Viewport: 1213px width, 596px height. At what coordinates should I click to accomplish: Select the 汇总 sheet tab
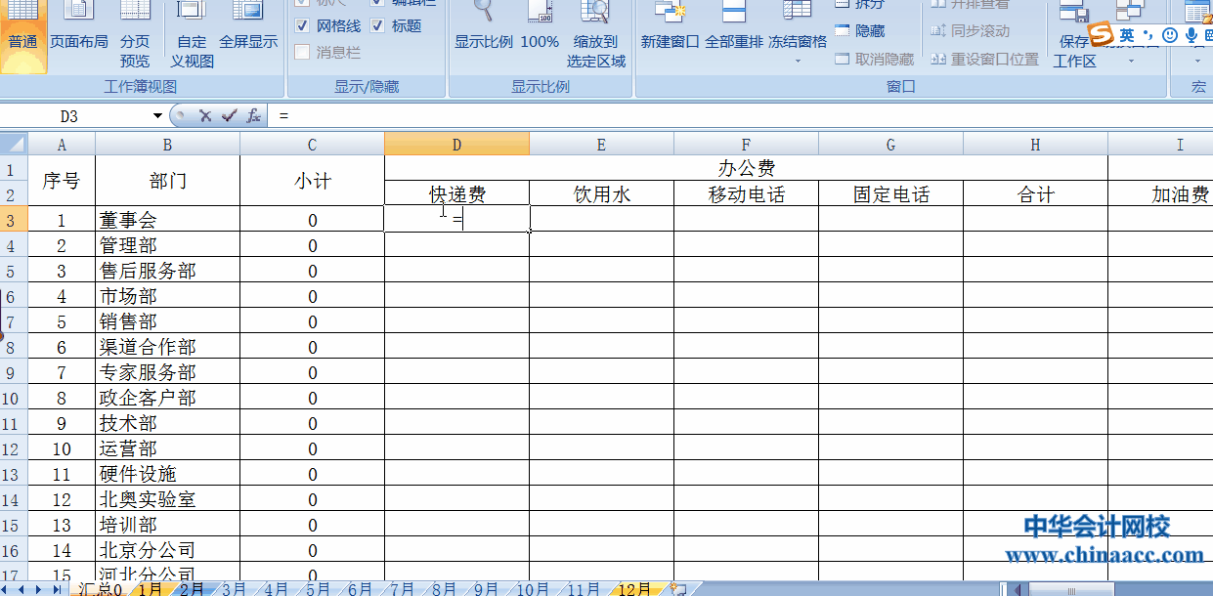[102, 589]
